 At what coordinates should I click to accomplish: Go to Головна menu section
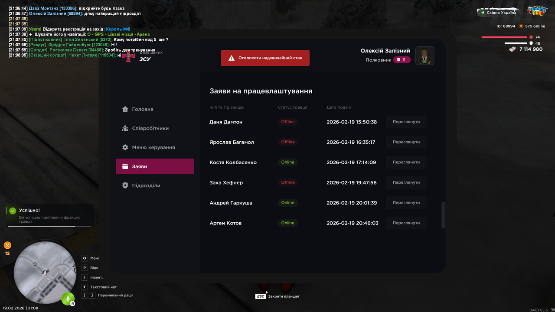point(155,109)
